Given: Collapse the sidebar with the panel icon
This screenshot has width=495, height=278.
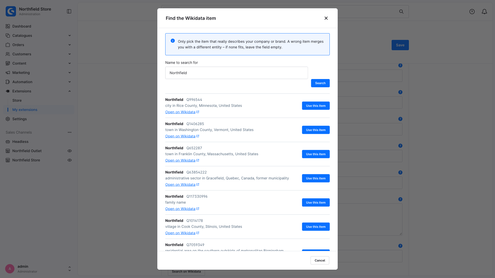Looking at the screenshot, I should coord(69,11).
